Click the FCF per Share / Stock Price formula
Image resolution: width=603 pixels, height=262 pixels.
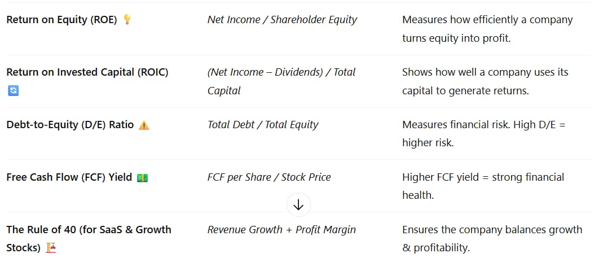pyautogui.click(x=269, y=177)
